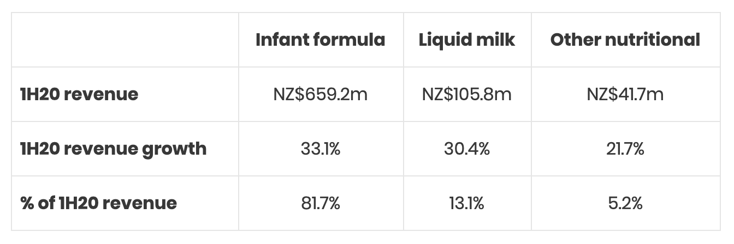The image size is (734, 244).
Task: Select the 13.1% revenue share cell
Action: (x=467, y=203)
